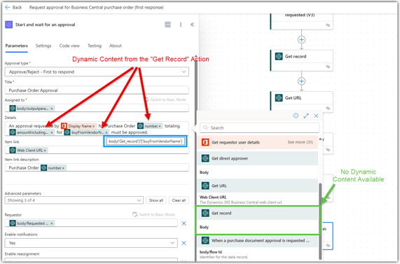Switch Requestor field to Basic Mode
400x264 pixels.
point(154,214)
